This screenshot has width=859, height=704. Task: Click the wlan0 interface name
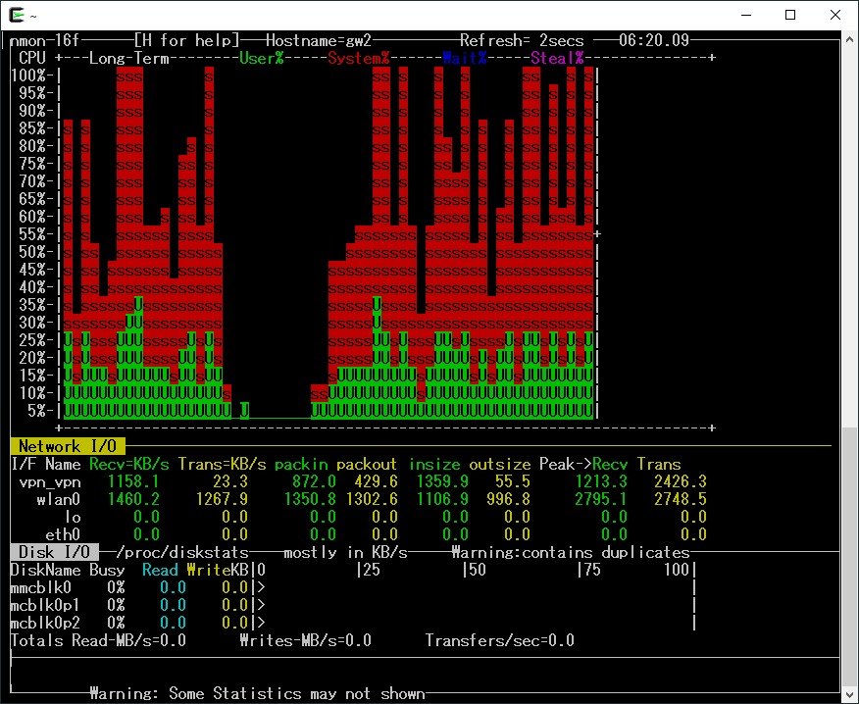59,500
